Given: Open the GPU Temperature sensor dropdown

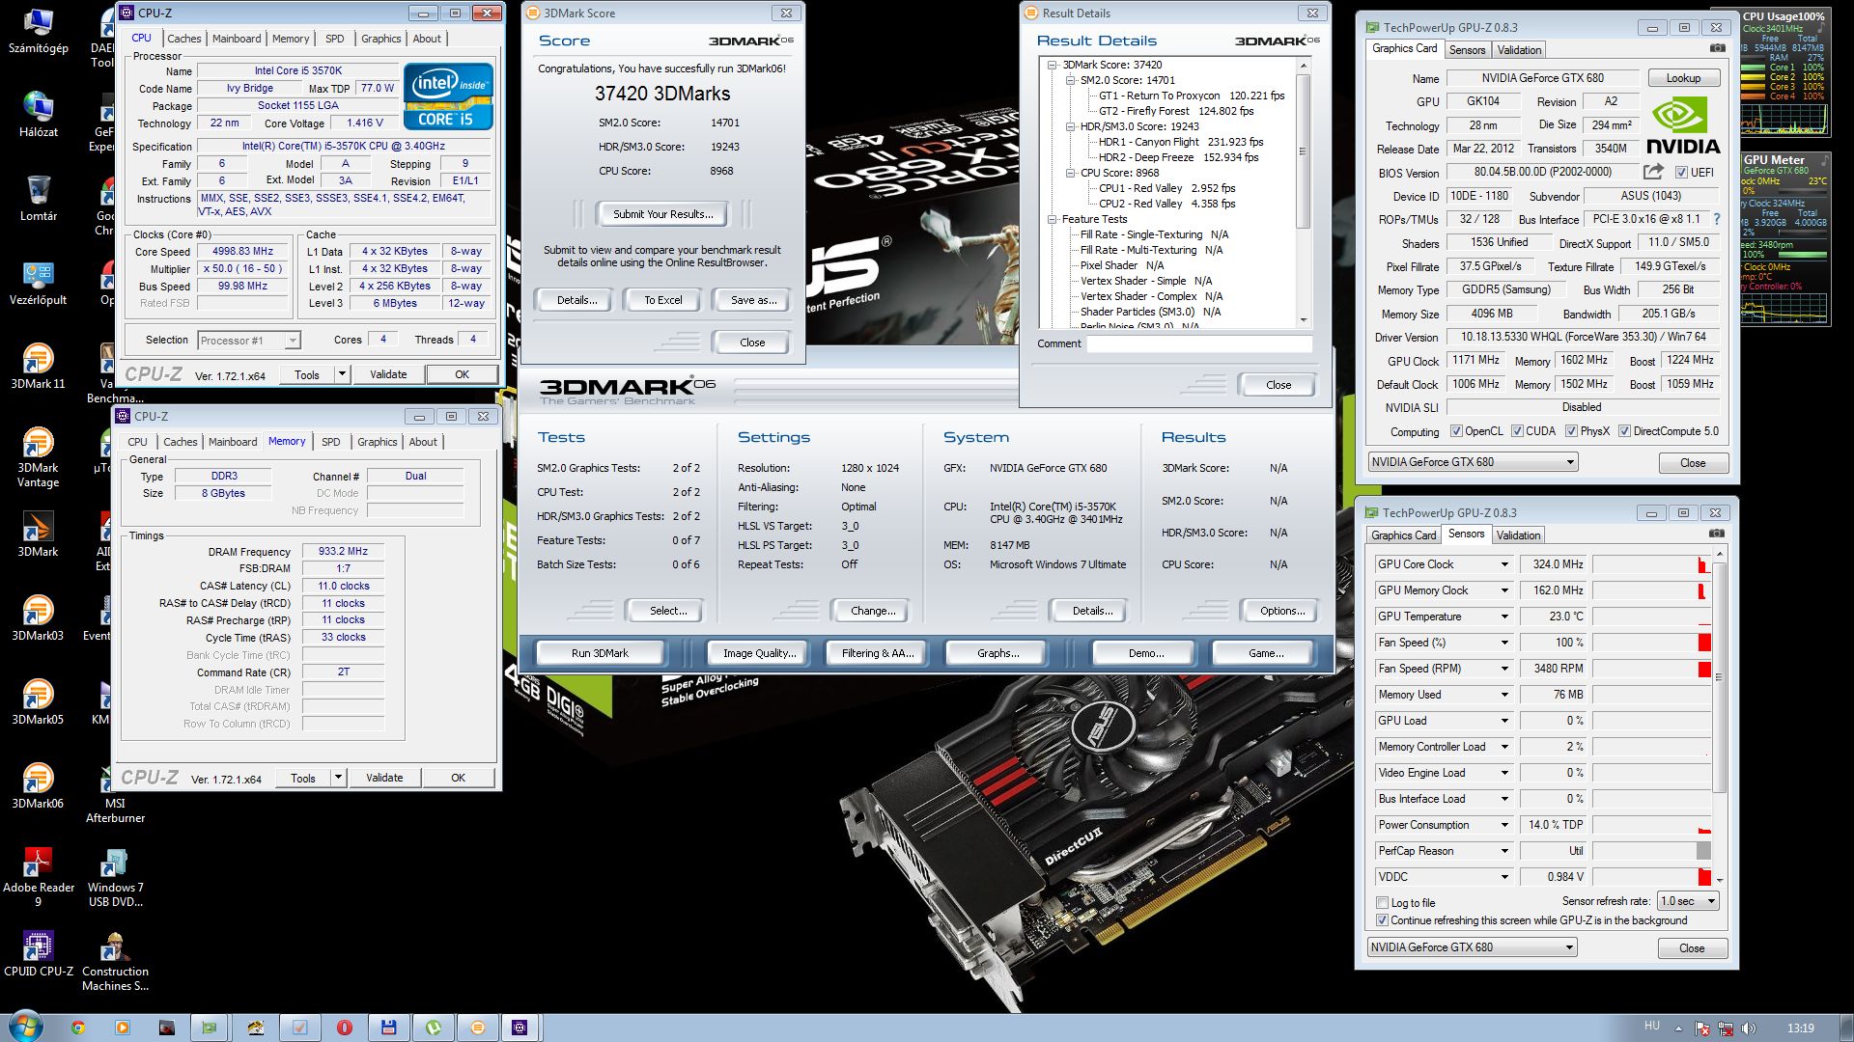Looking at the screenshot, I should (1503, 617).
